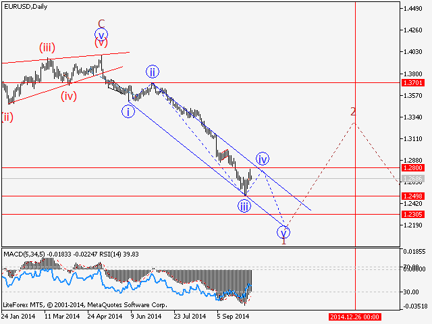432x324 pixels.
Task: Click the 0.01855 indicator scale value
Action: coord(414,252)
